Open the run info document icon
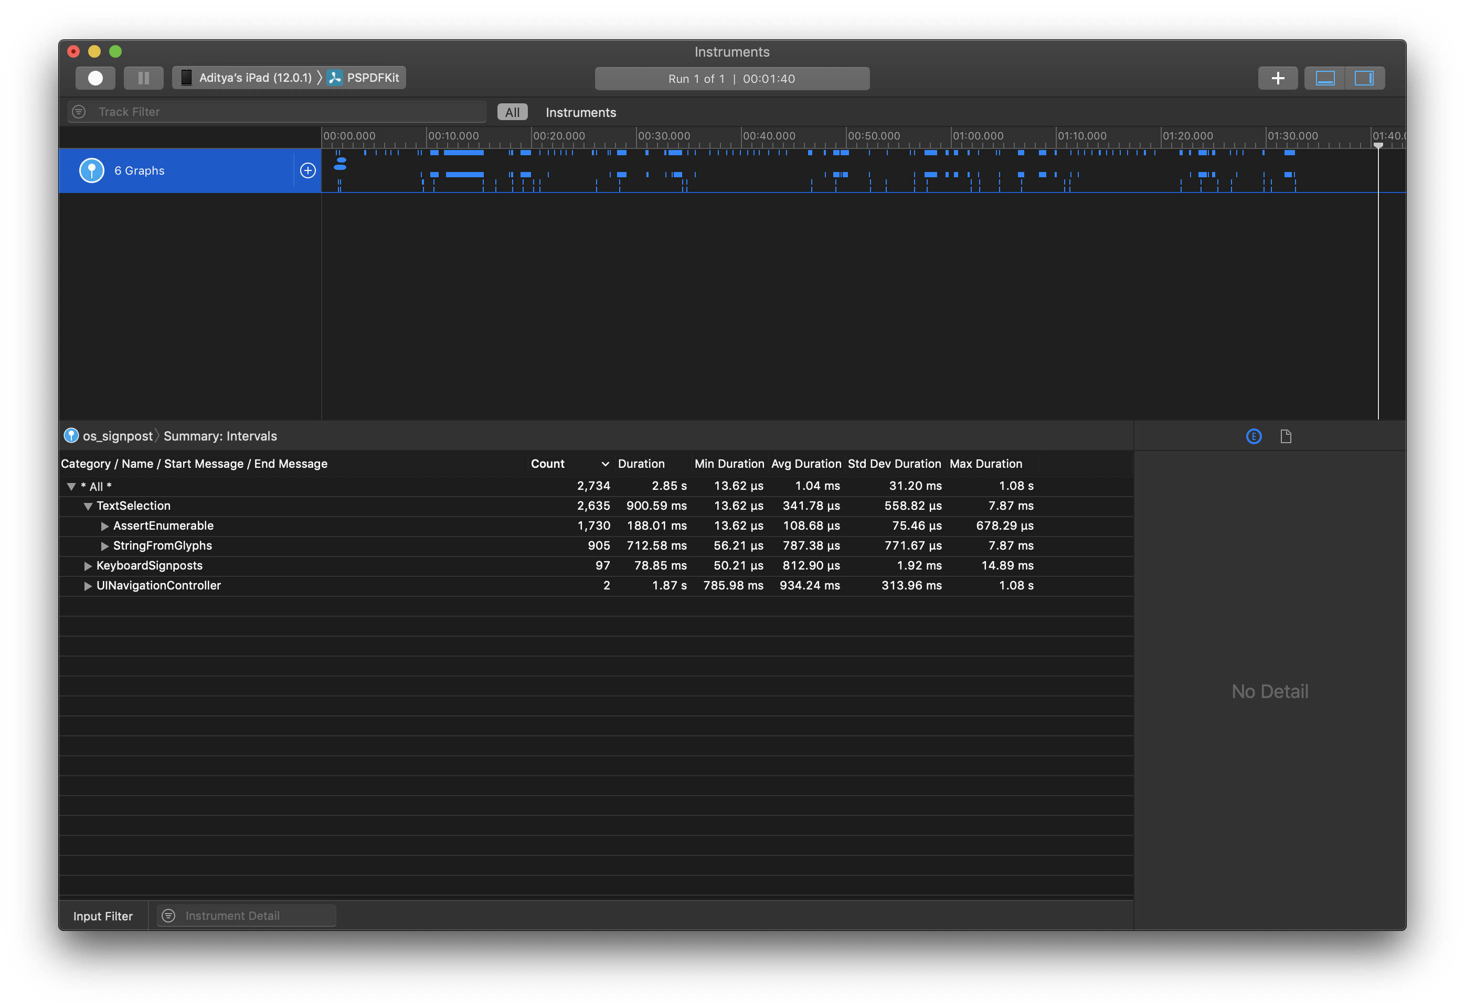 point(1286,436)
